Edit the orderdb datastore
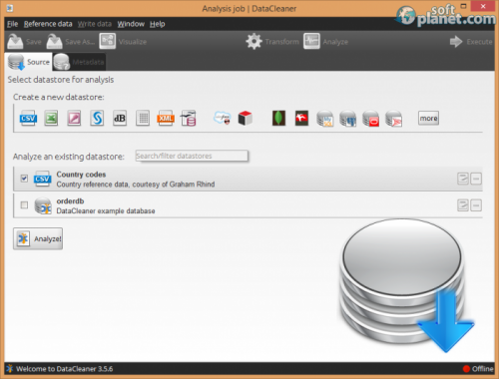Image resolution: width=499 pixels, height=379 pixels. click(x=463, y=205)
